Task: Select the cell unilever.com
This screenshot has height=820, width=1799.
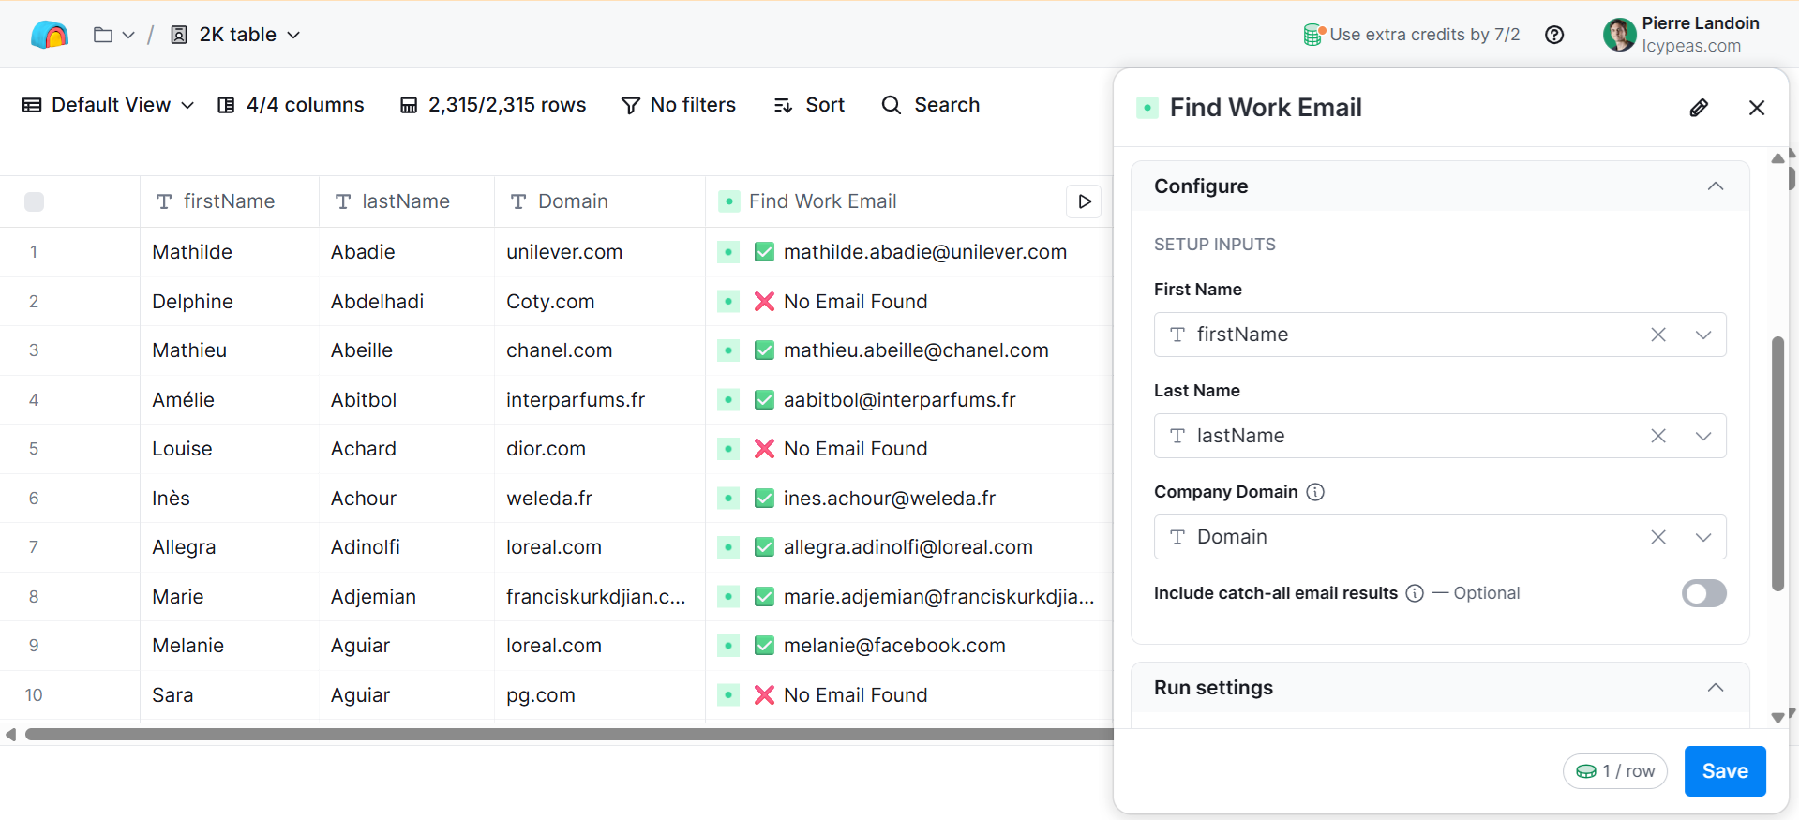Action: tap(600, 252)
